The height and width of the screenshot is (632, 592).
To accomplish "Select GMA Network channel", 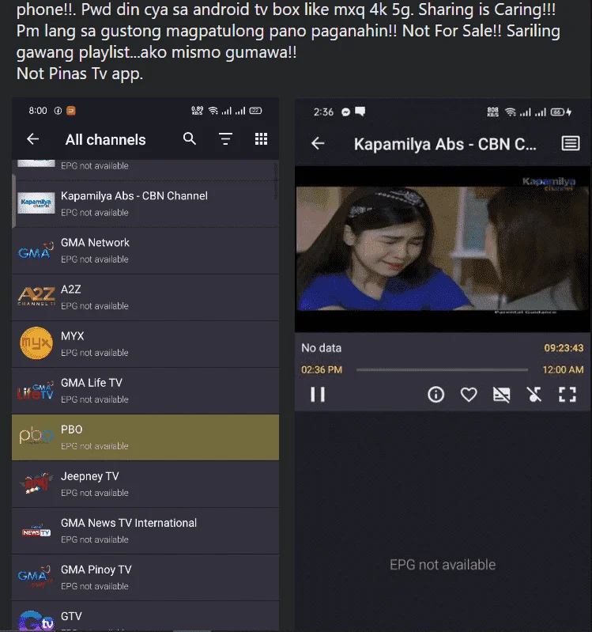I will pyautogui.click(x=145, y=251).
